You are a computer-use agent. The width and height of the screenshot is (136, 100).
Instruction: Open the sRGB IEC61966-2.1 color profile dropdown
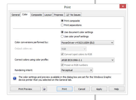point(87,60)
